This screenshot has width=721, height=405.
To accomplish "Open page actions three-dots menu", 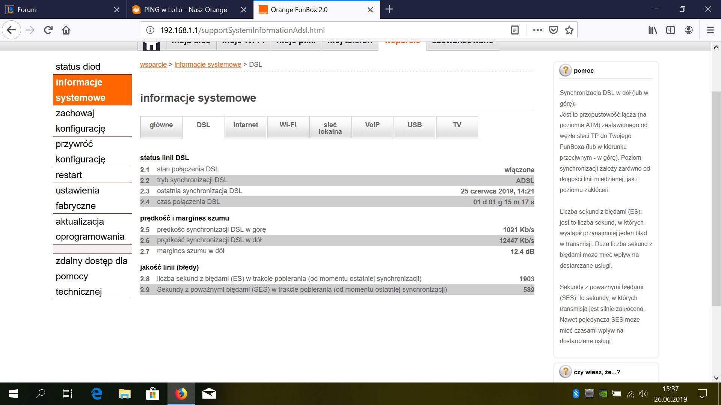I will 537,30.
